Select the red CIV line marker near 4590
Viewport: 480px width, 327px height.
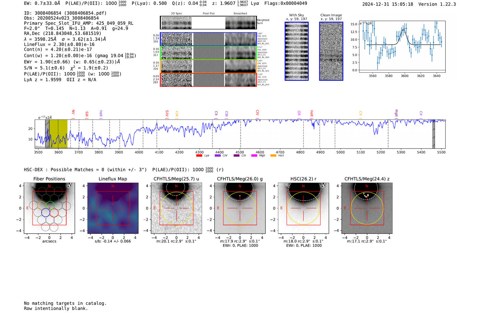tap(257, 114)
